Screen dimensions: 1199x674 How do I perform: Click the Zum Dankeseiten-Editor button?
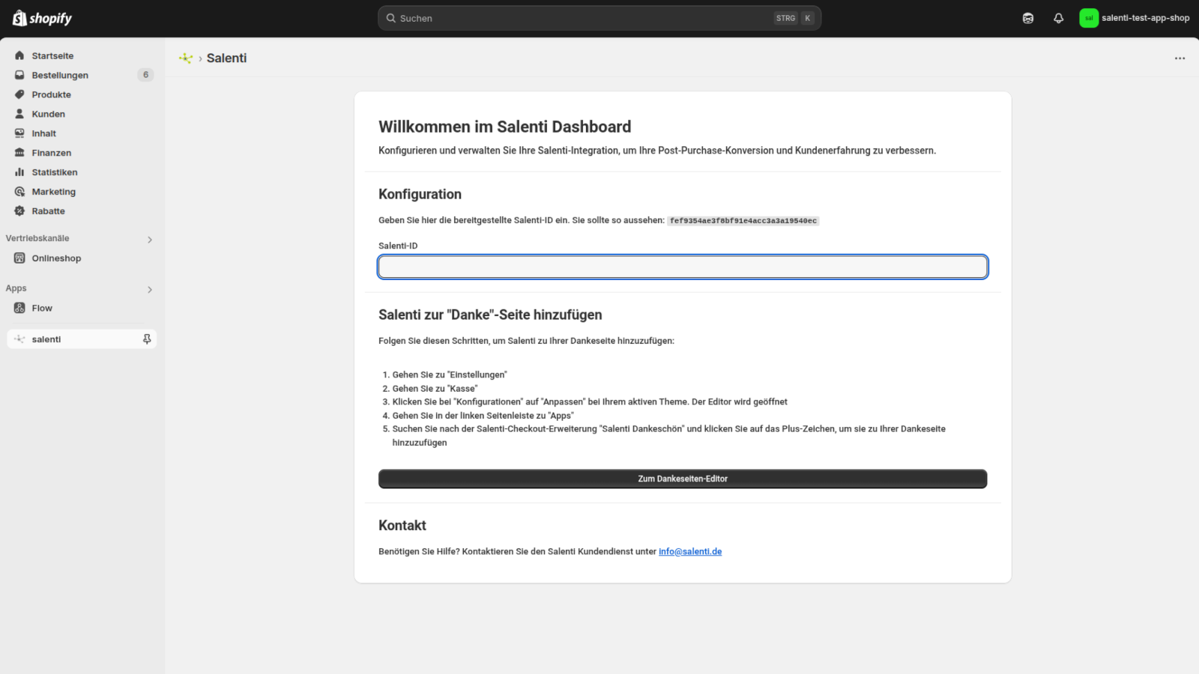click(683, 479)
